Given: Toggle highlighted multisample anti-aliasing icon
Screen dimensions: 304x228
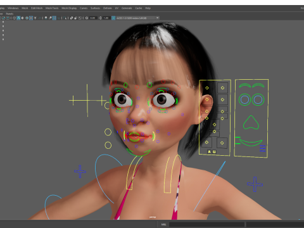Looking at the screenshot, I should point(54,18).
